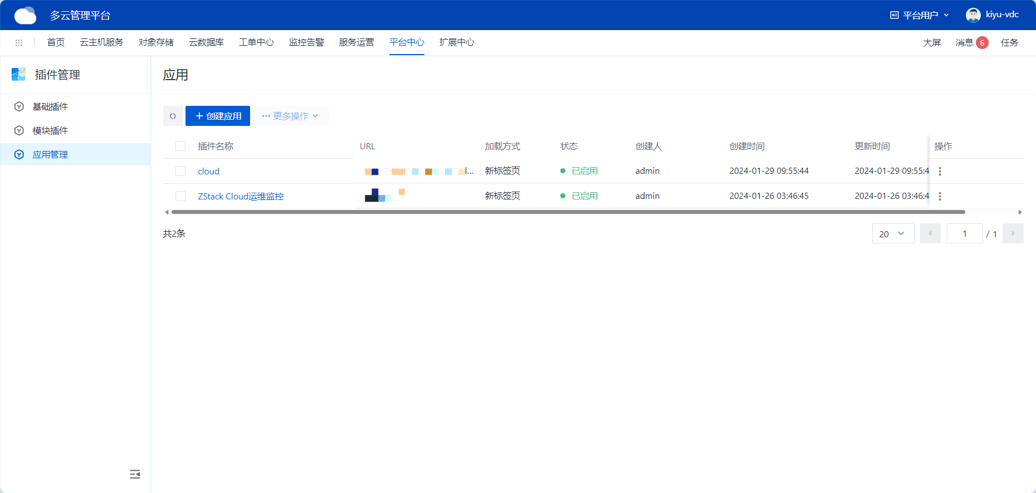Click the horizontal table scrollbar

(568, 212)
